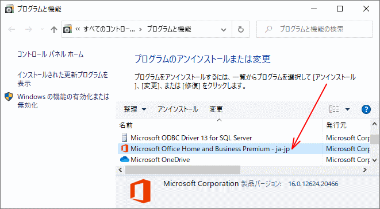The height and width of the screenshot is (209, 380).
Task: Click publisher cell of ODBC Driver row
Action: (x=348, y=138)
